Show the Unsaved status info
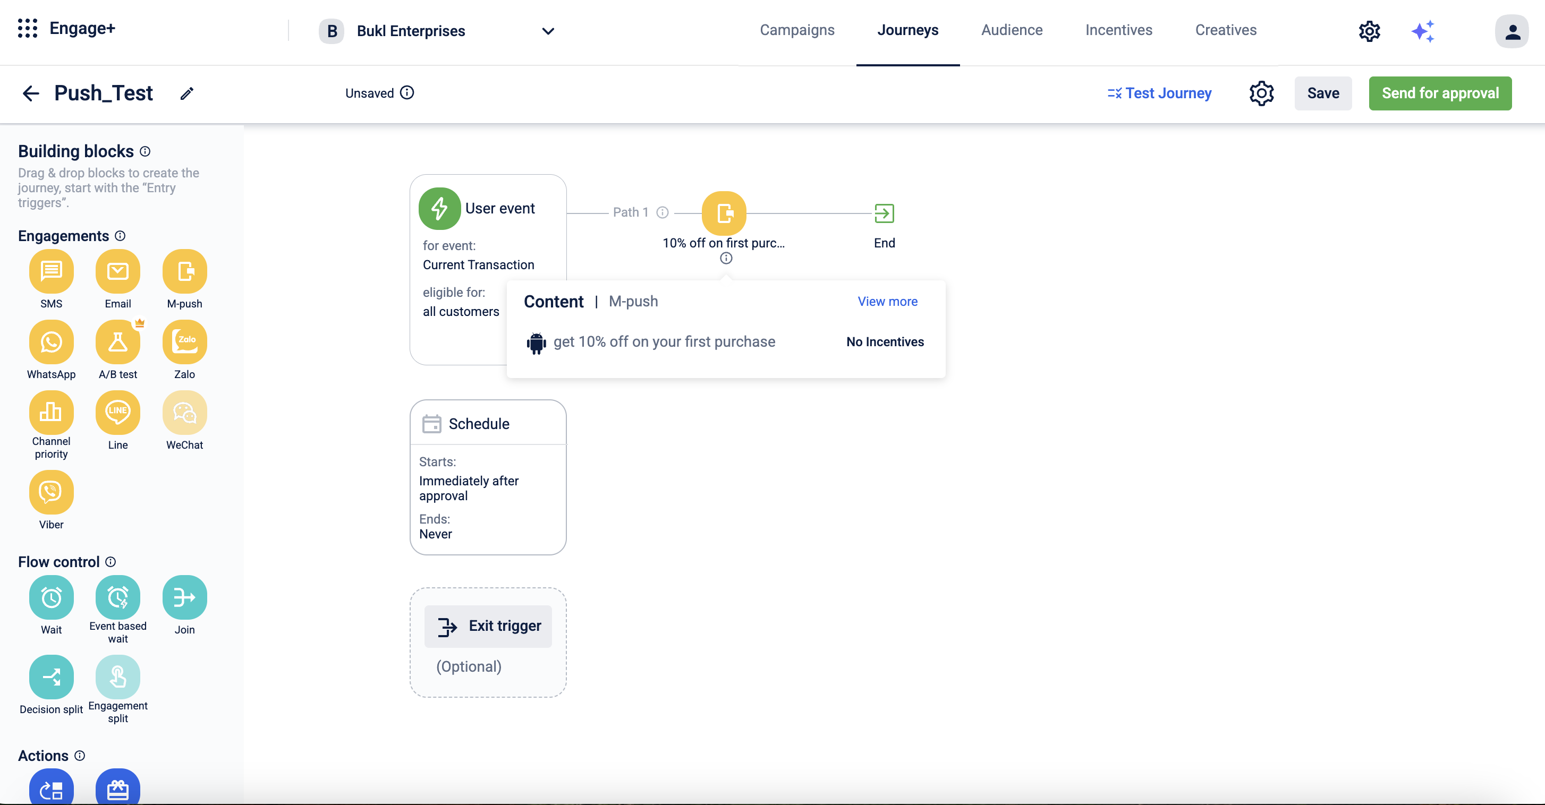 (408, 93)
